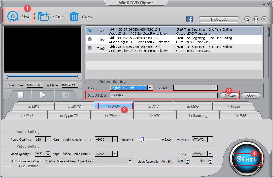Click the Volume slider handle
Image resolution: width=273 pixels, height=178 pixels.
pos(142,139)
